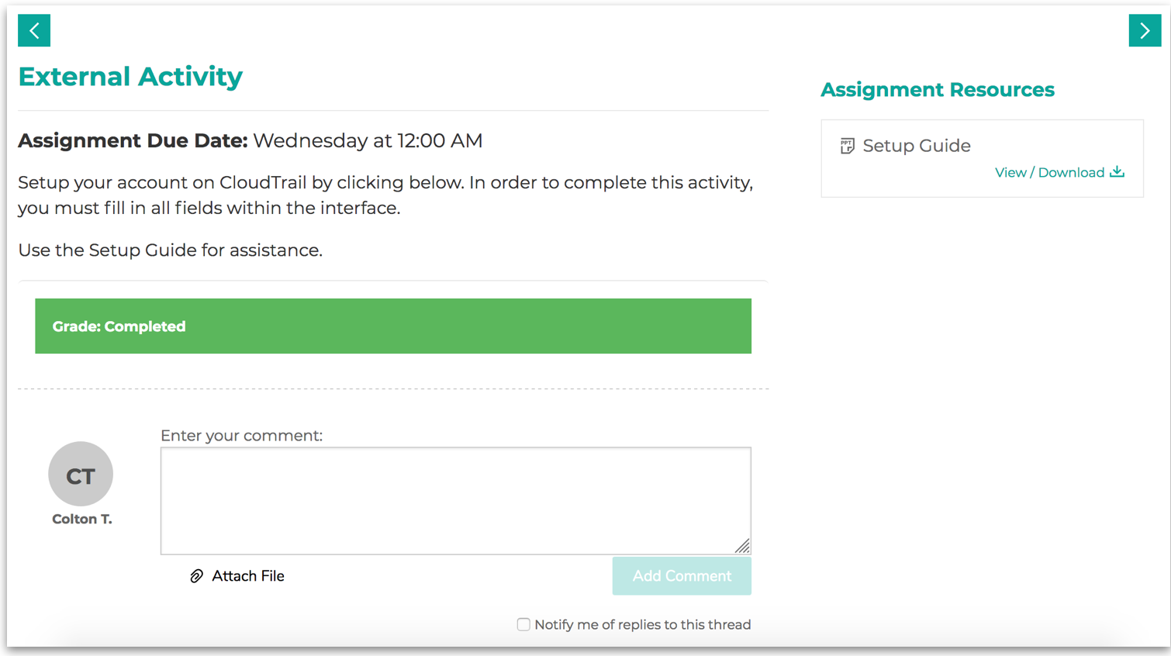Click the Colton T. username label
The height and width of the screenshot is (656, 1171).
point(82,520)
